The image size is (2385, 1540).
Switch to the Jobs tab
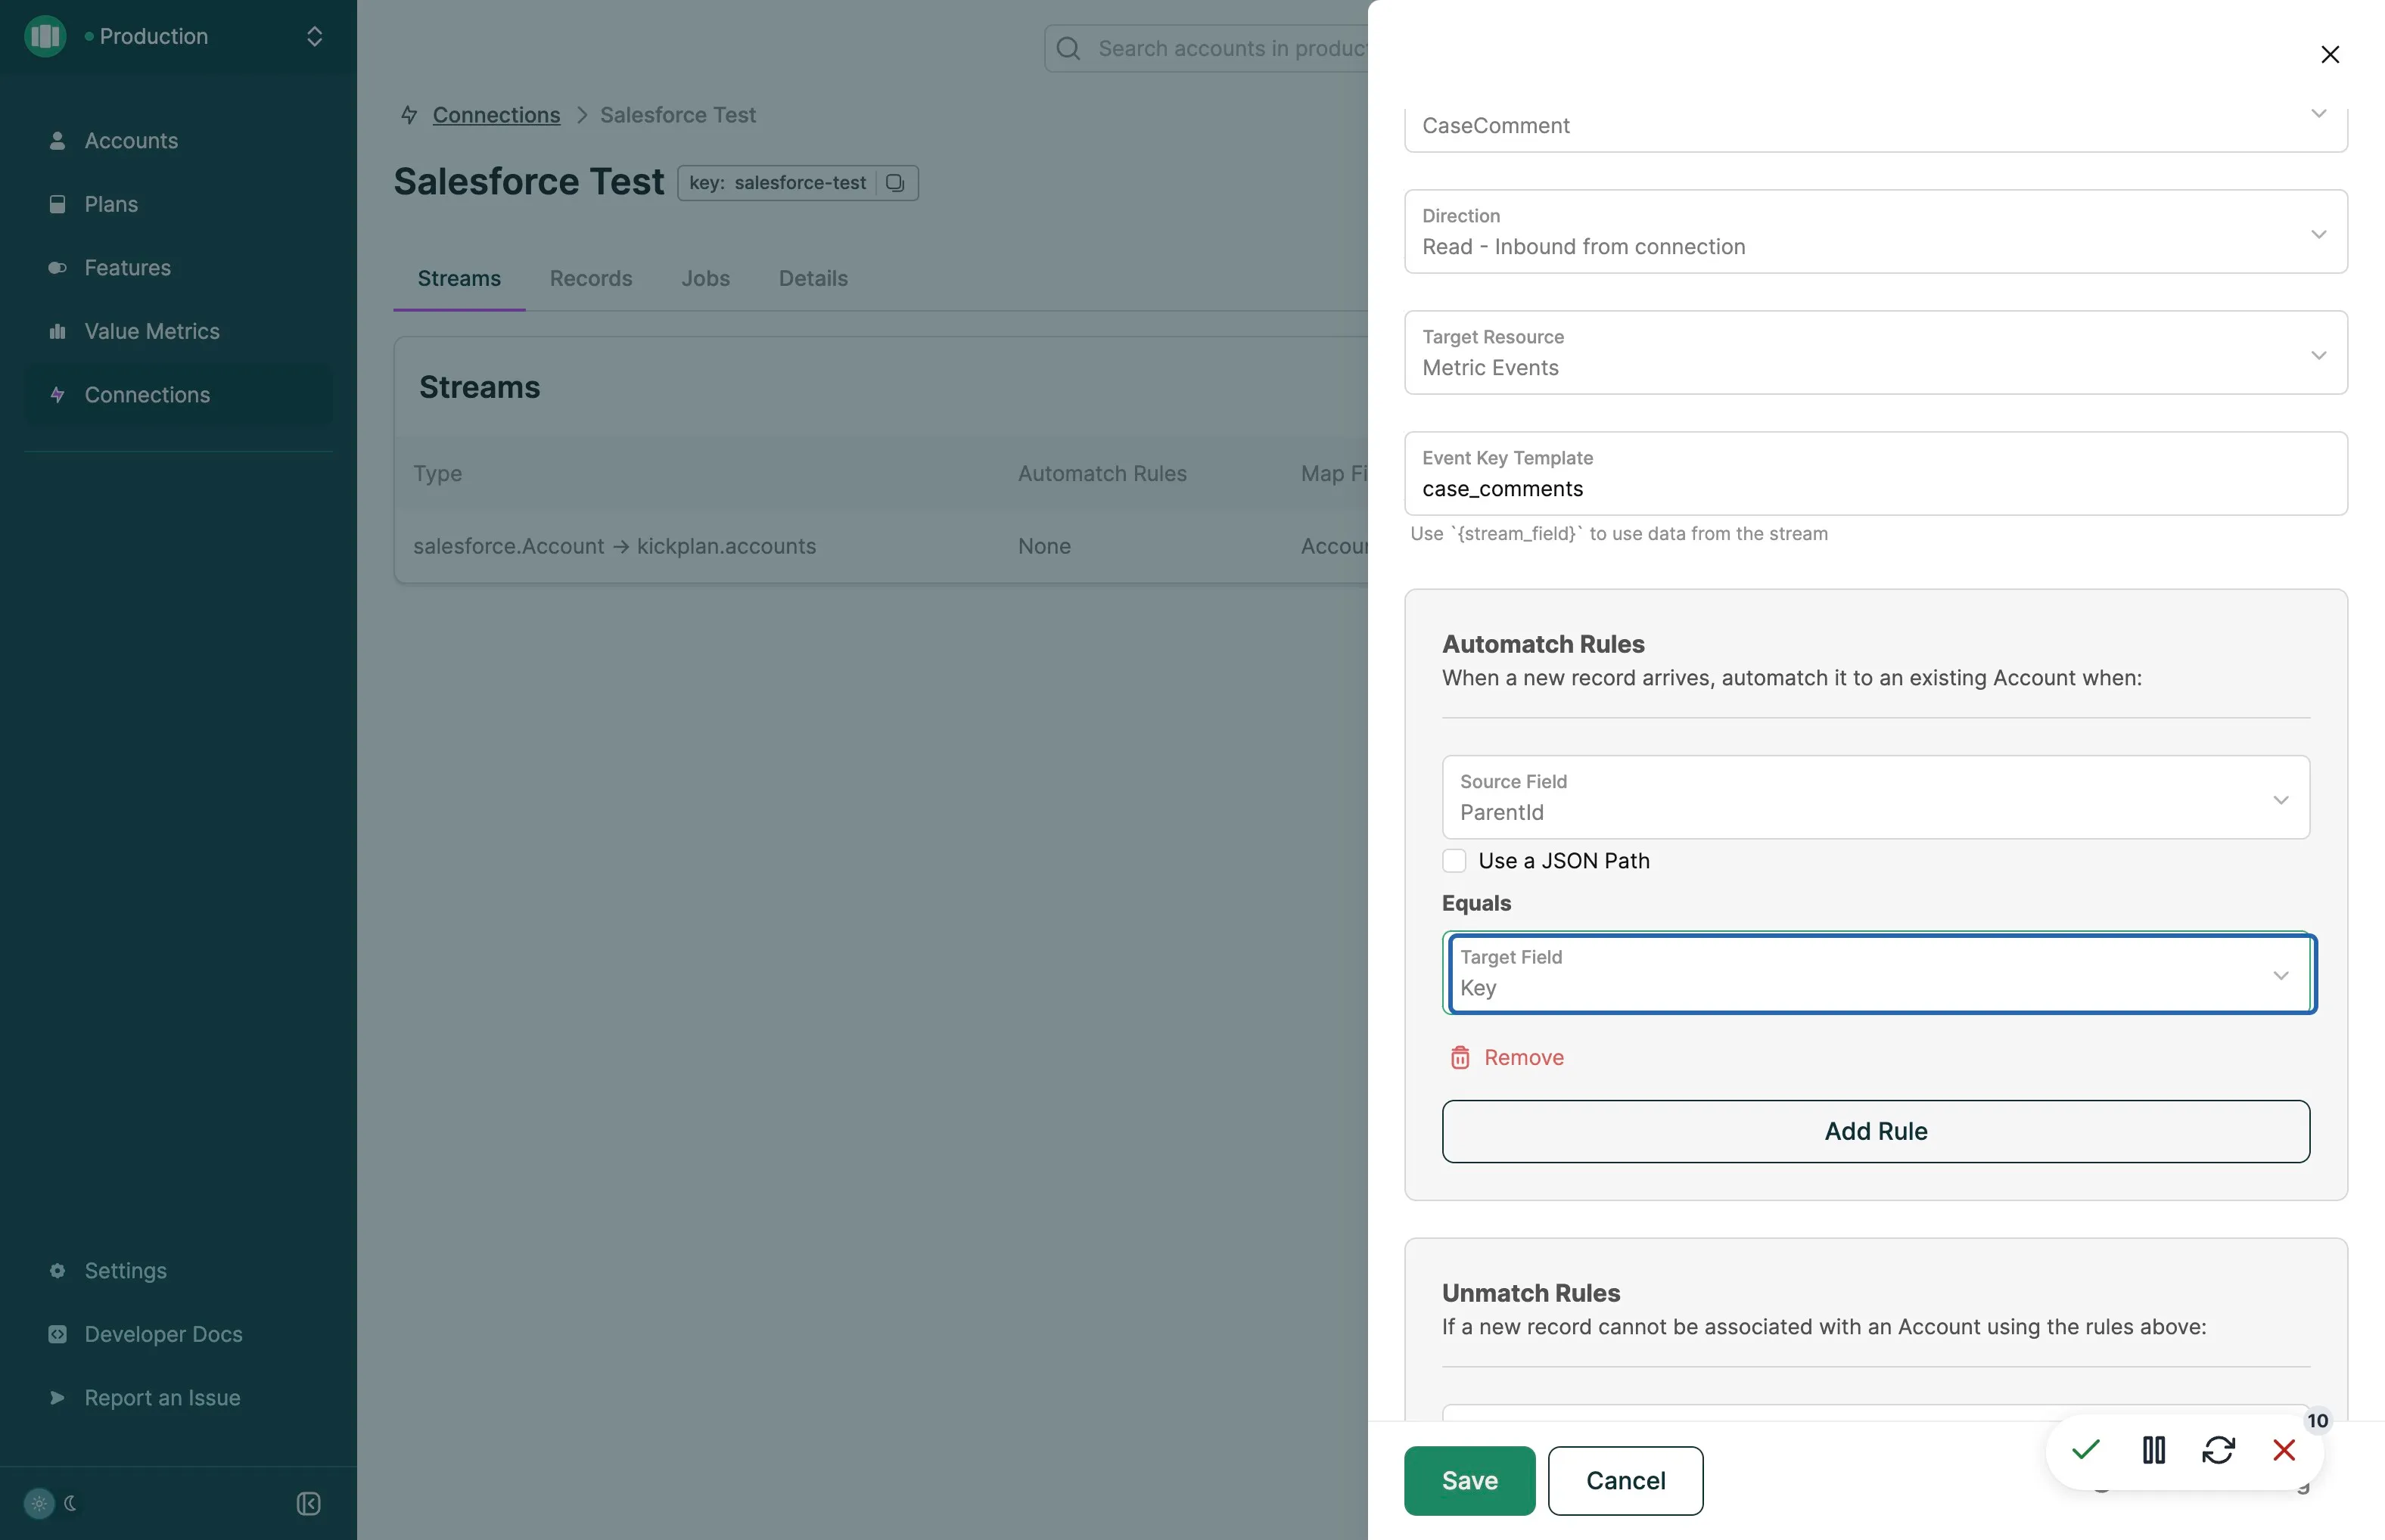[705, 278]
